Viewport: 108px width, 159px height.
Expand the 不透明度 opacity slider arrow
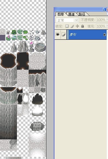point(107,19)
